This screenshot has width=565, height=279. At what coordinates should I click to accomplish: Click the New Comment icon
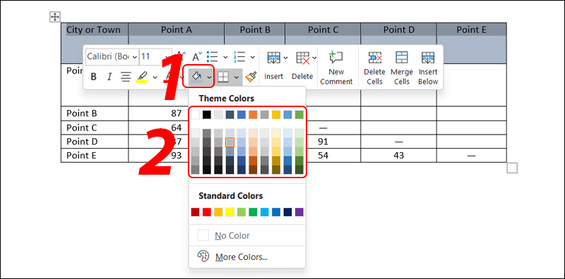coord(336,58)
